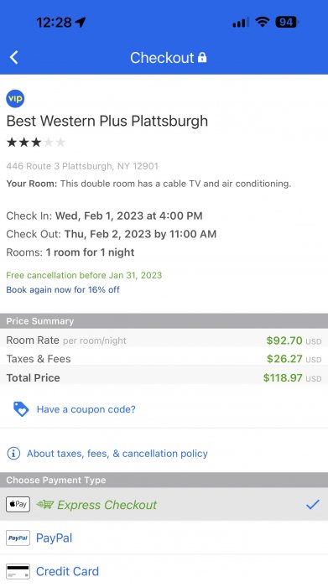
Task: Tap the Total Price row
Action: [x=164, y=377]
